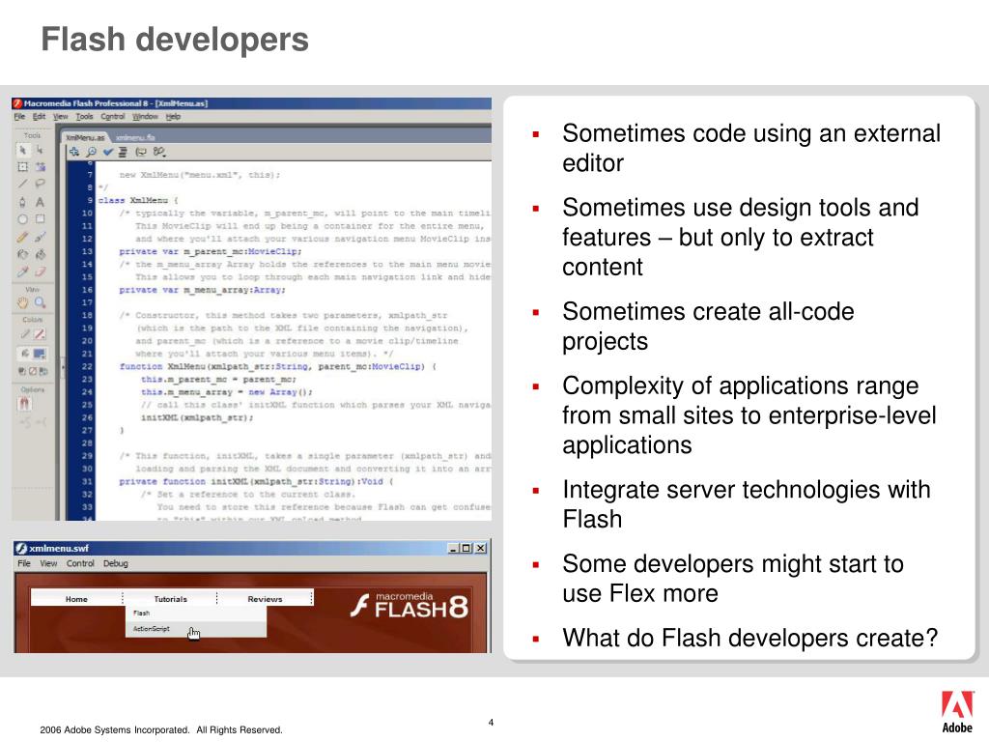The image size is (989, 742).
Task: Open the Tools menu
Action: coord(84,117)
